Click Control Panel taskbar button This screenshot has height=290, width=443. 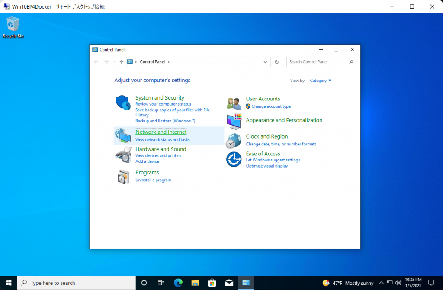pyautogui.click(x=246, y=283)
